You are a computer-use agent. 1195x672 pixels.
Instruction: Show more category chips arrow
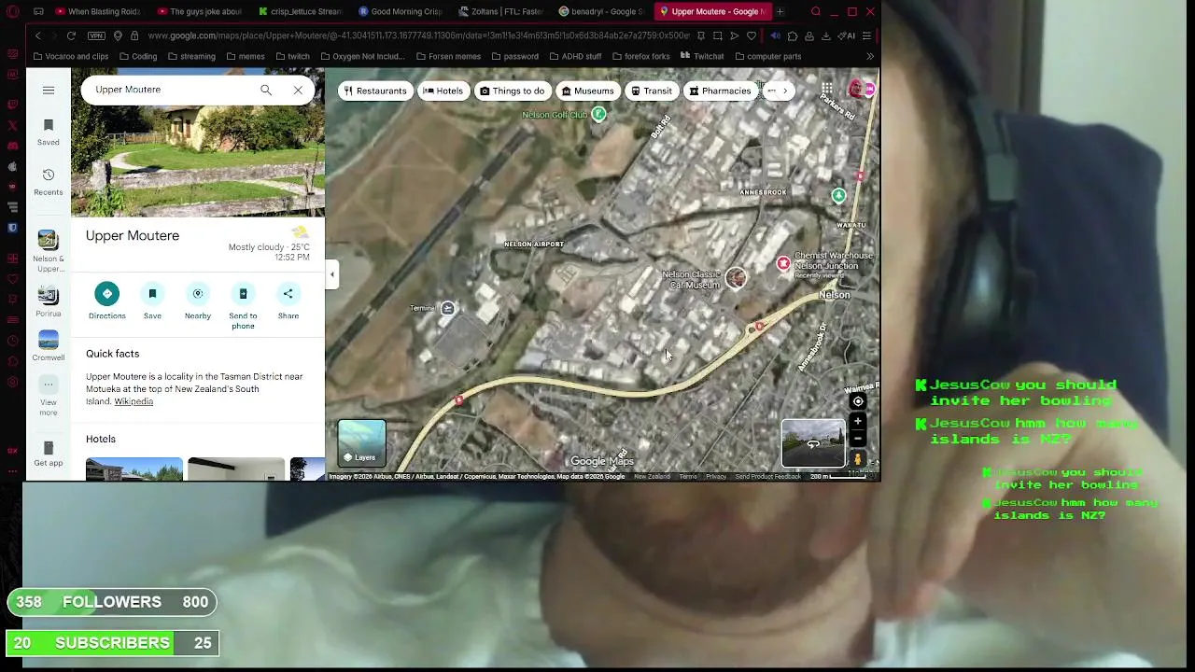click(785, 91)
